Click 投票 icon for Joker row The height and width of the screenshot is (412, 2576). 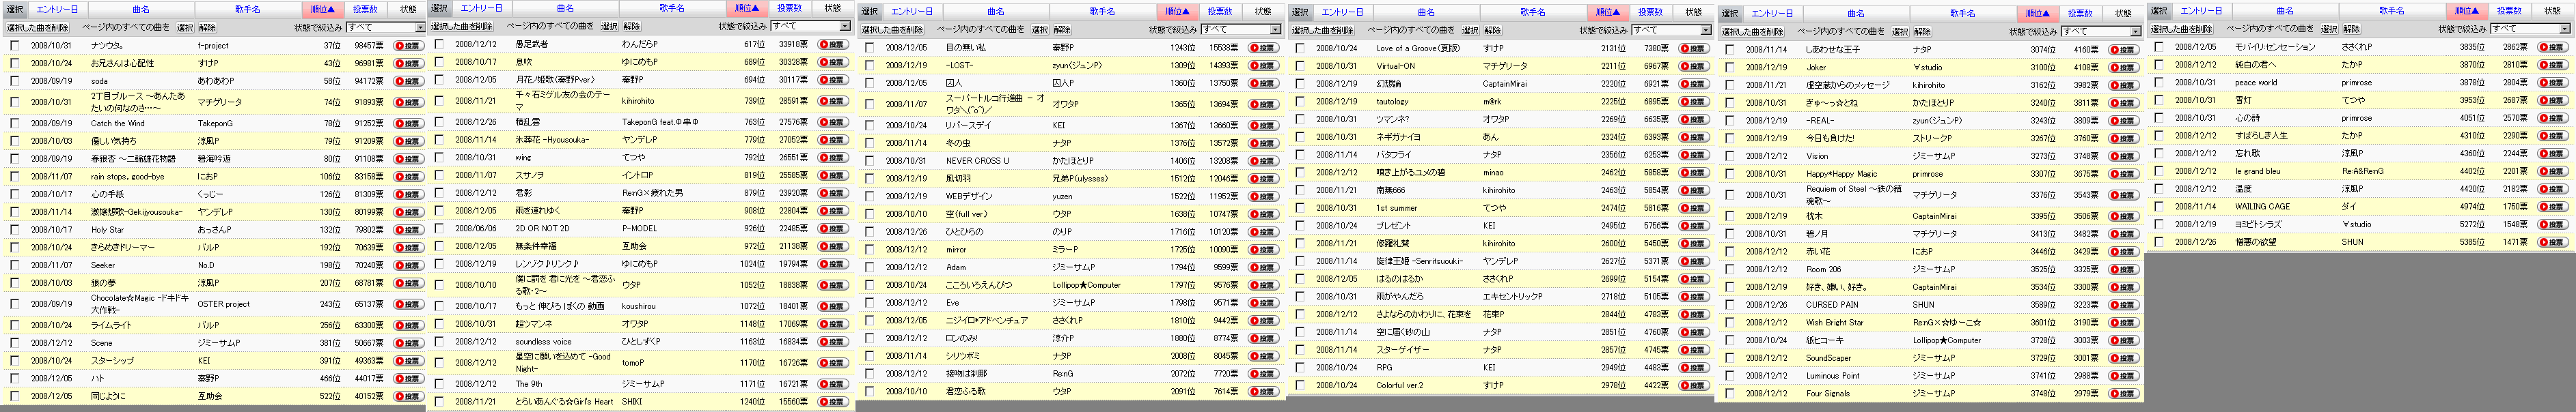click(2122, 68)
